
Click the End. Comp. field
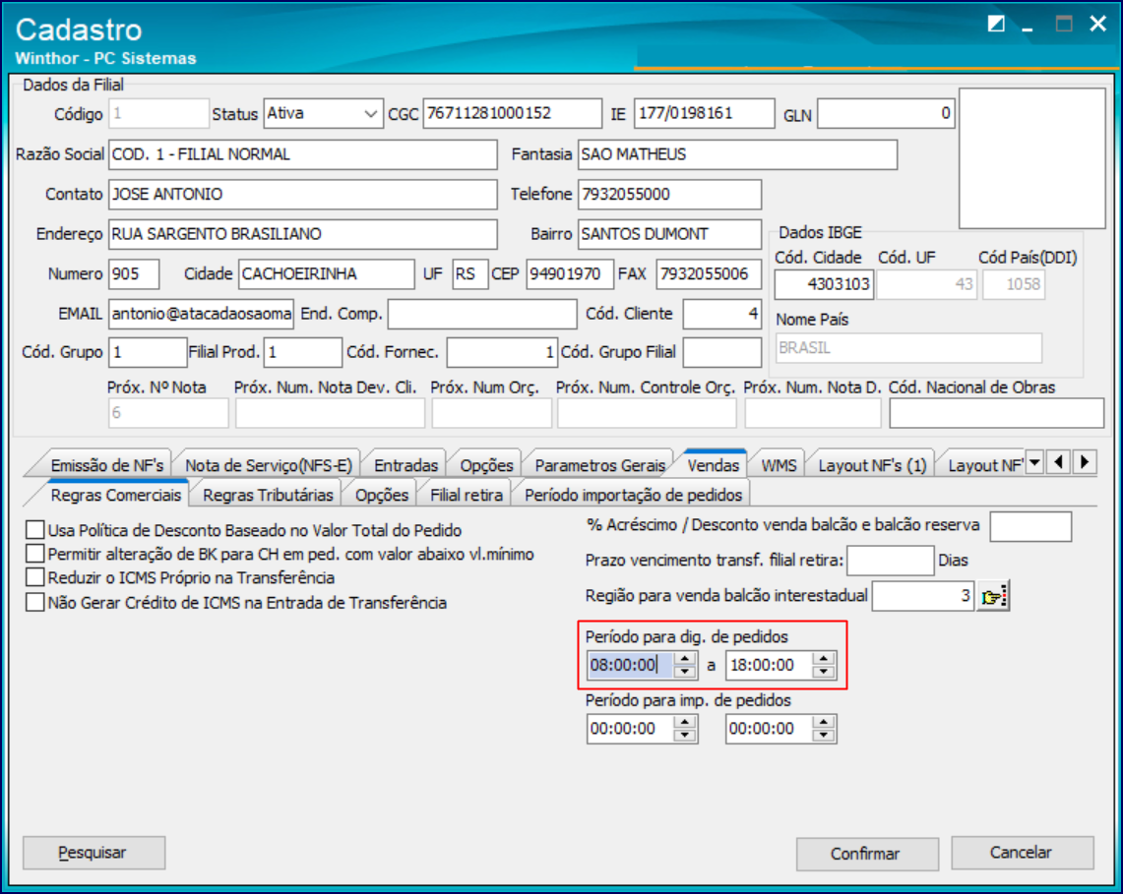tap(482, 314)
